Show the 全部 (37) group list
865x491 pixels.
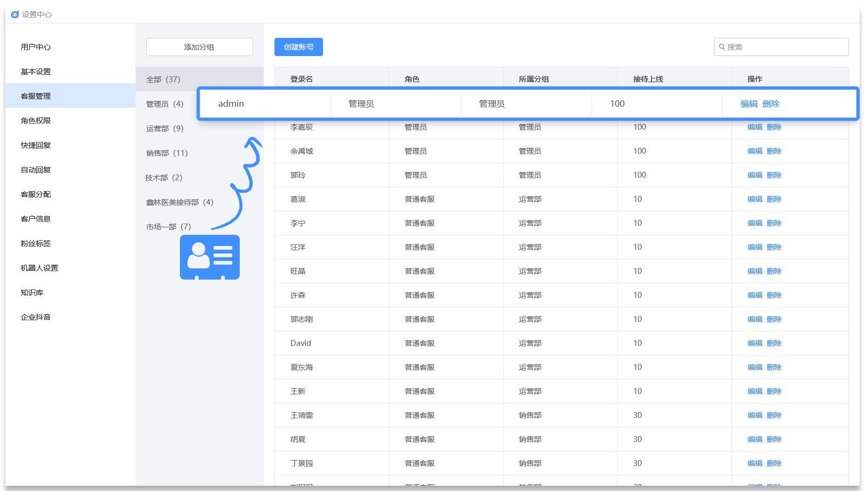click(x=163, y=80)
